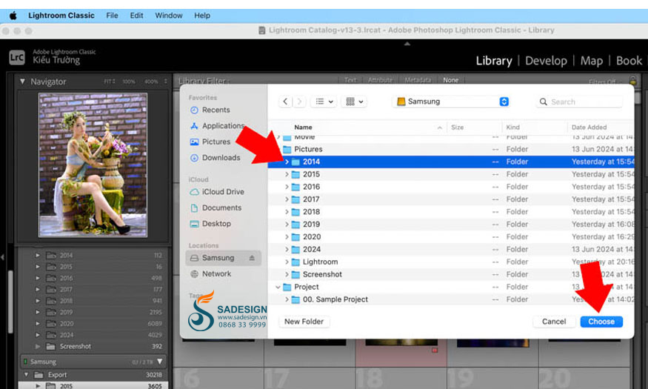648x389 pixels.
Task: Select the Lightroom folder in list
Action: coord(320,262)
